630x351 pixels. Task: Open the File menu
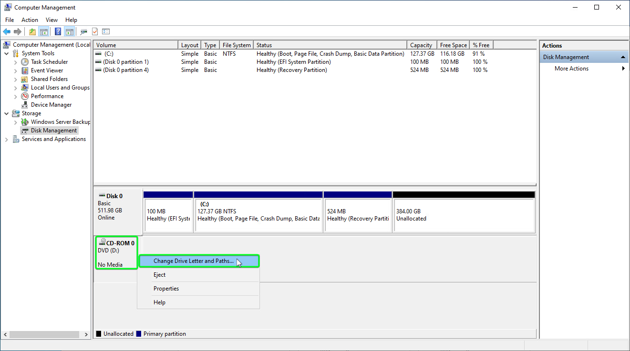[10, 20]
